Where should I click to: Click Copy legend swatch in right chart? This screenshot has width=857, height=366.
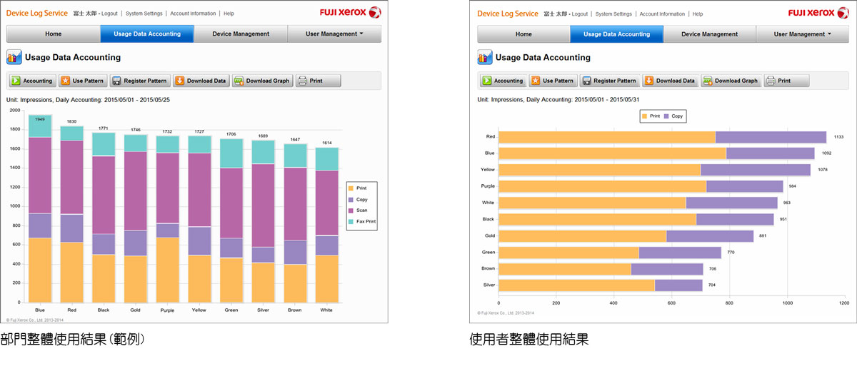point(667,116)
